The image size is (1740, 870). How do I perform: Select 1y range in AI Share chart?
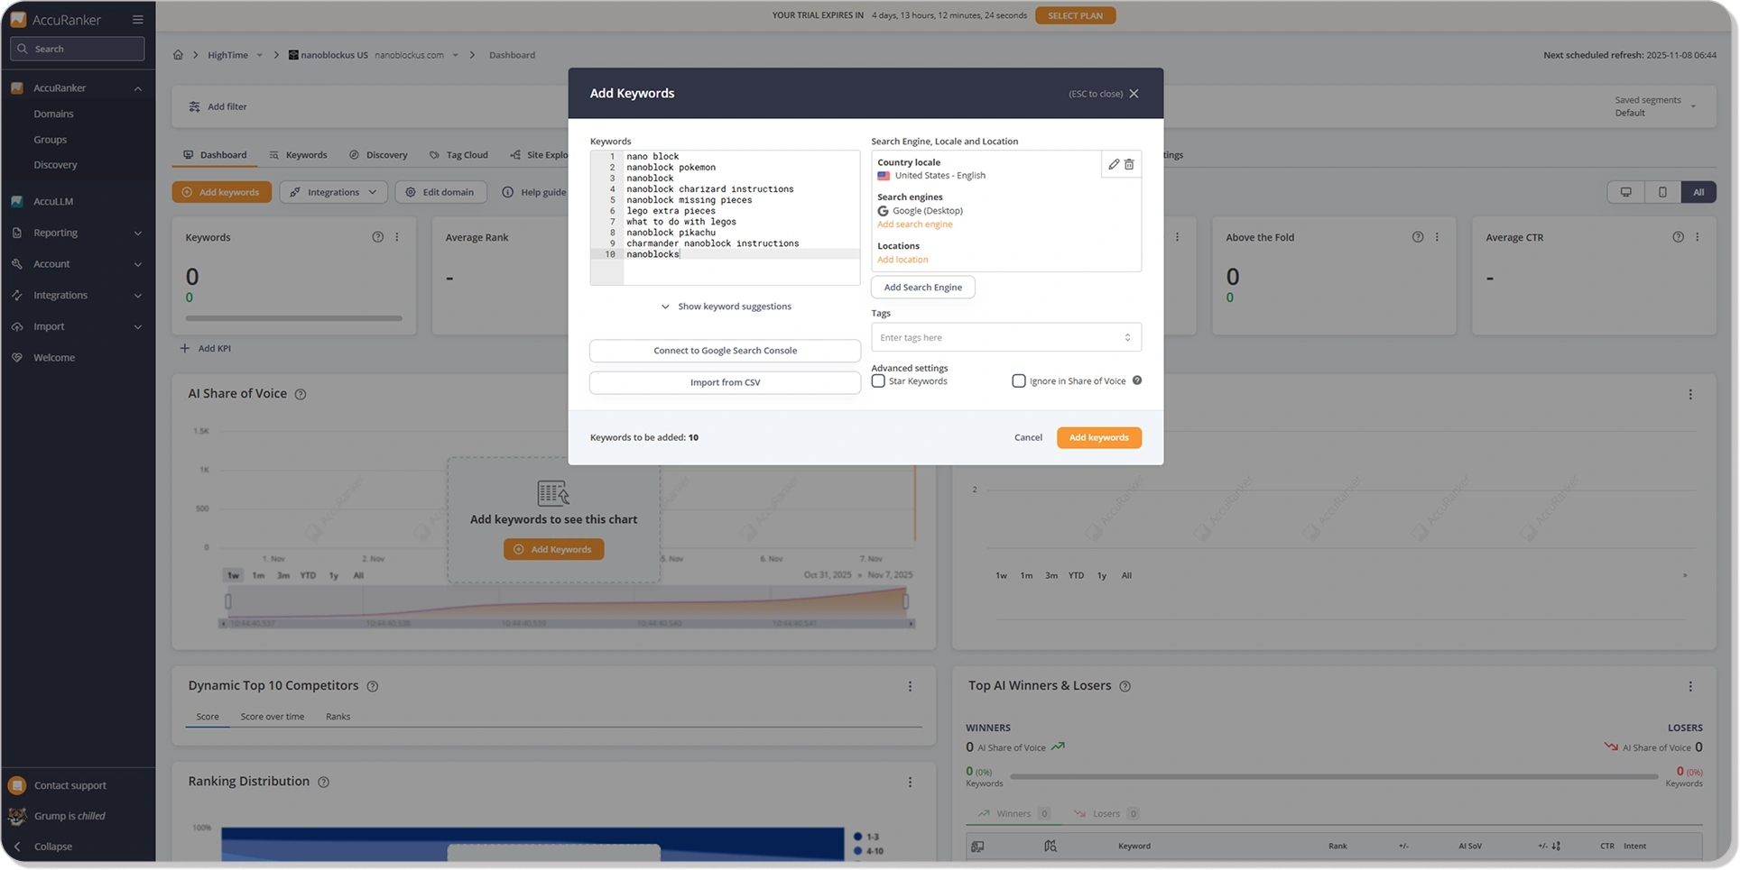pos(334,575)
